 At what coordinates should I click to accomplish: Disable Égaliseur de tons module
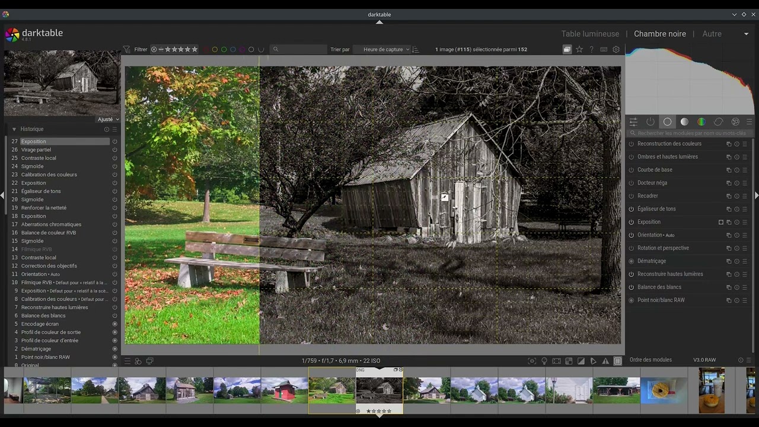[631, 209]
